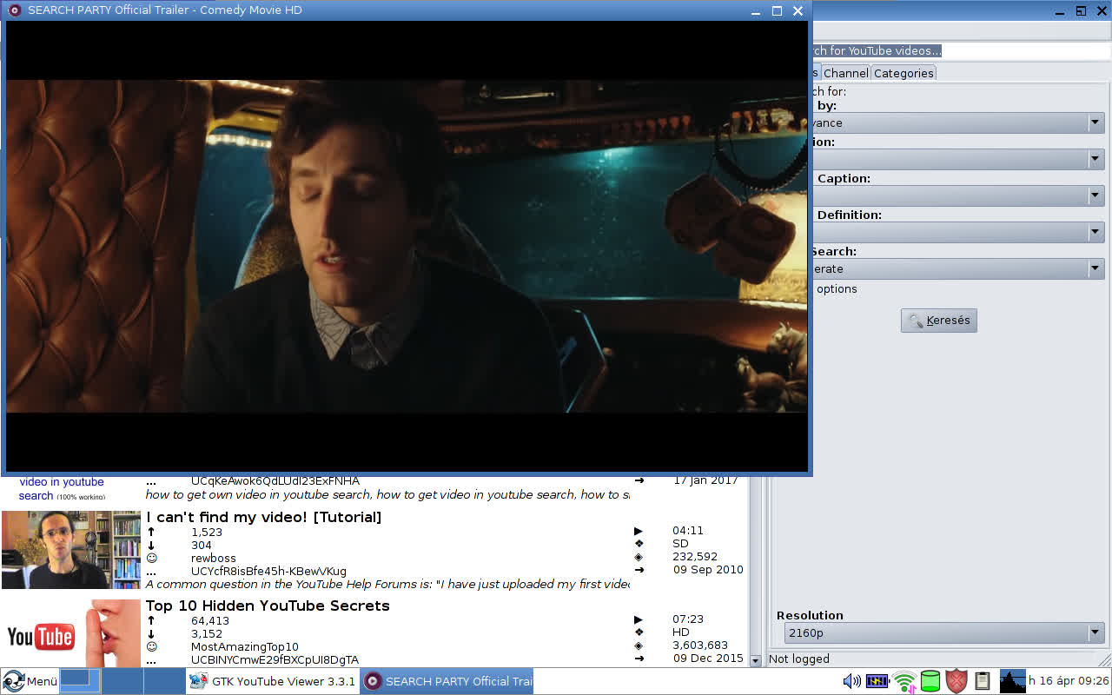Click channel ID UCBINYCmwE29fBXCpUI8DgTA
This screenshot has height=695, width=1112.
coord(275,659)
